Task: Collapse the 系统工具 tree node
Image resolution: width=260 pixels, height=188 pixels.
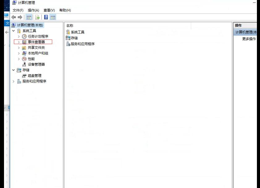Action: point(14,31)
